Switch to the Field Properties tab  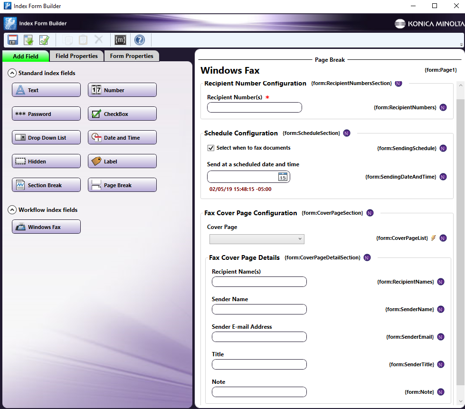click(x=76, y=56)
